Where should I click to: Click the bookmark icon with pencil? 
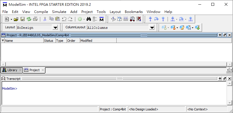pyautogui.click(x=182, y=27)
